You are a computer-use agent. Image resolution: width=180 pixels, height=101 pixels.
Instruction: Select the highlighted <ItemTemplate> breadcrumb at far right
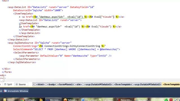[171, 84]
